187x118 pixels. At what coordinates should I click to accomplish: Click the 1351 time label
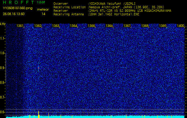click(20, 26)
